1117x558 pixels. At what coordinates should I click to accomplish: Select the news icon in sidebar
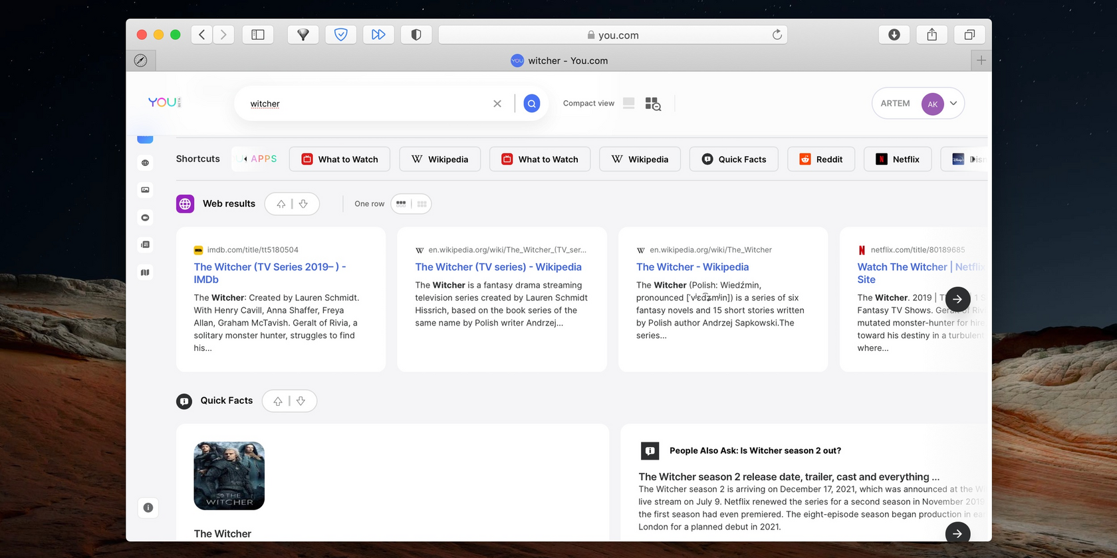click(145, 244)
